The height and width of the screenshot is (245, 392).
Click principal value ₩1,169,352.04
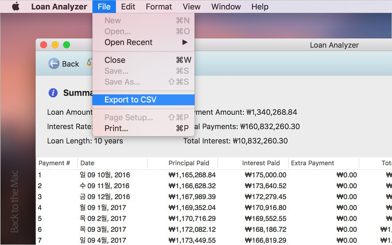tap(192, 208)
